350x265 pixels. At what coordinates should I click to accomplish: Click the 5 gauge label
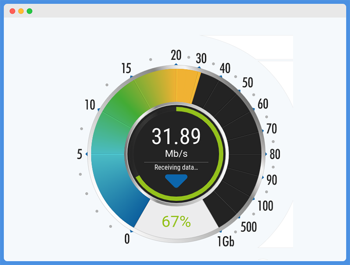click(80, 154)
